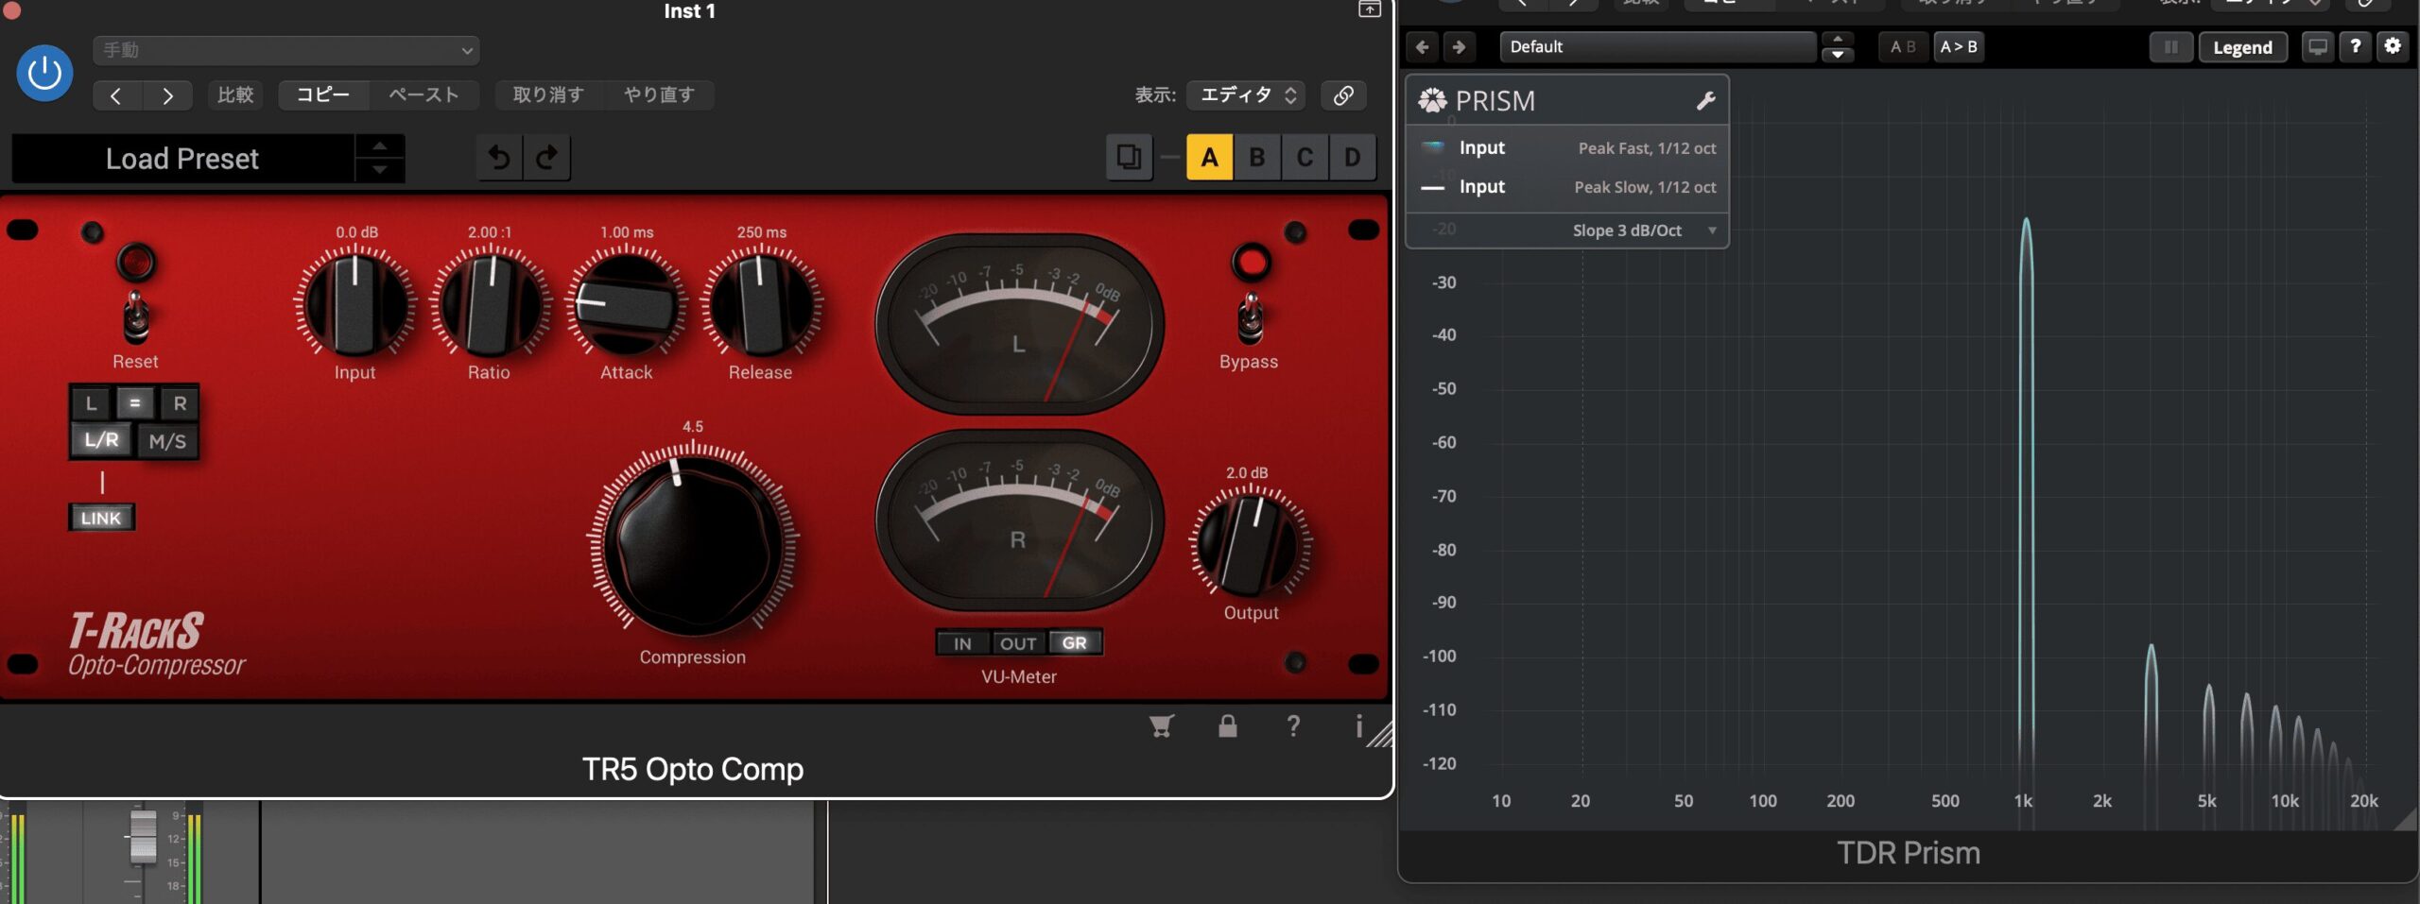This screenshot has height=904, width=2420.
Task: Switch processing mode to M/S
Action: coord(167,441)
